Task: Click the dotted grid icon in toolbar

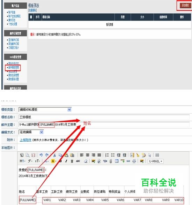Action: pyautogui.click(x=157, y=155)
